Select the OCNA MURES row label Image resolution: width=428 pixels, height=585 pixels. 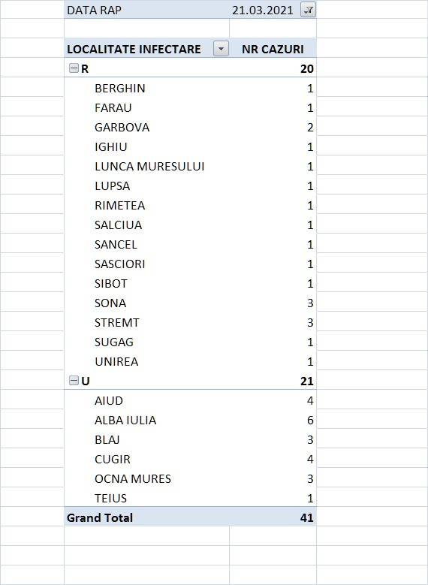point(133,478)
